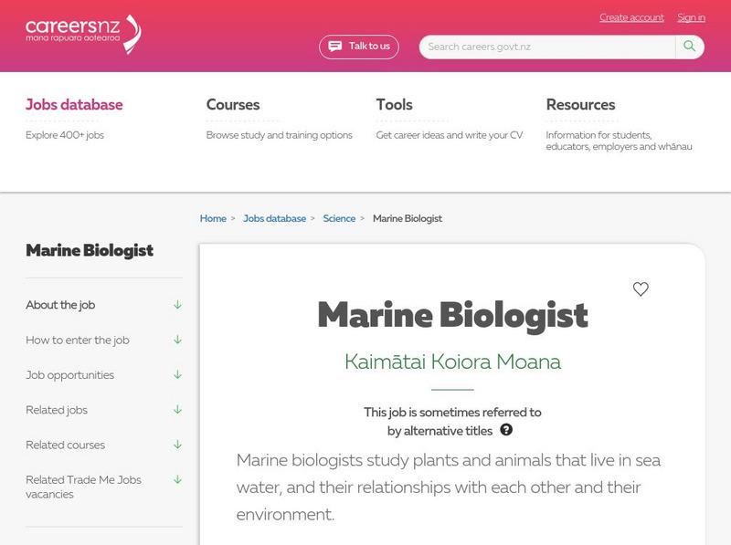Image resolution: width=731 pixels, height=545 pixels.
Task: Click the chat bubble icon in Talk to us
Action: point(335,47)
